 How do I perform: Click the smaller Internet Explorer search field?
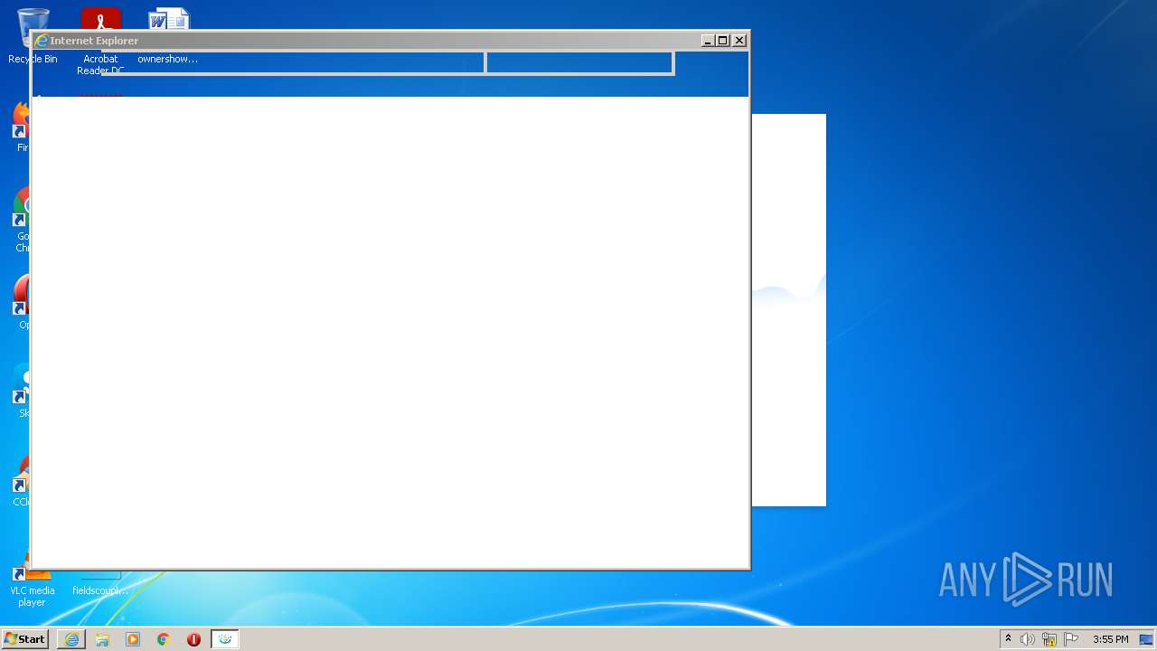coord(579,63)
